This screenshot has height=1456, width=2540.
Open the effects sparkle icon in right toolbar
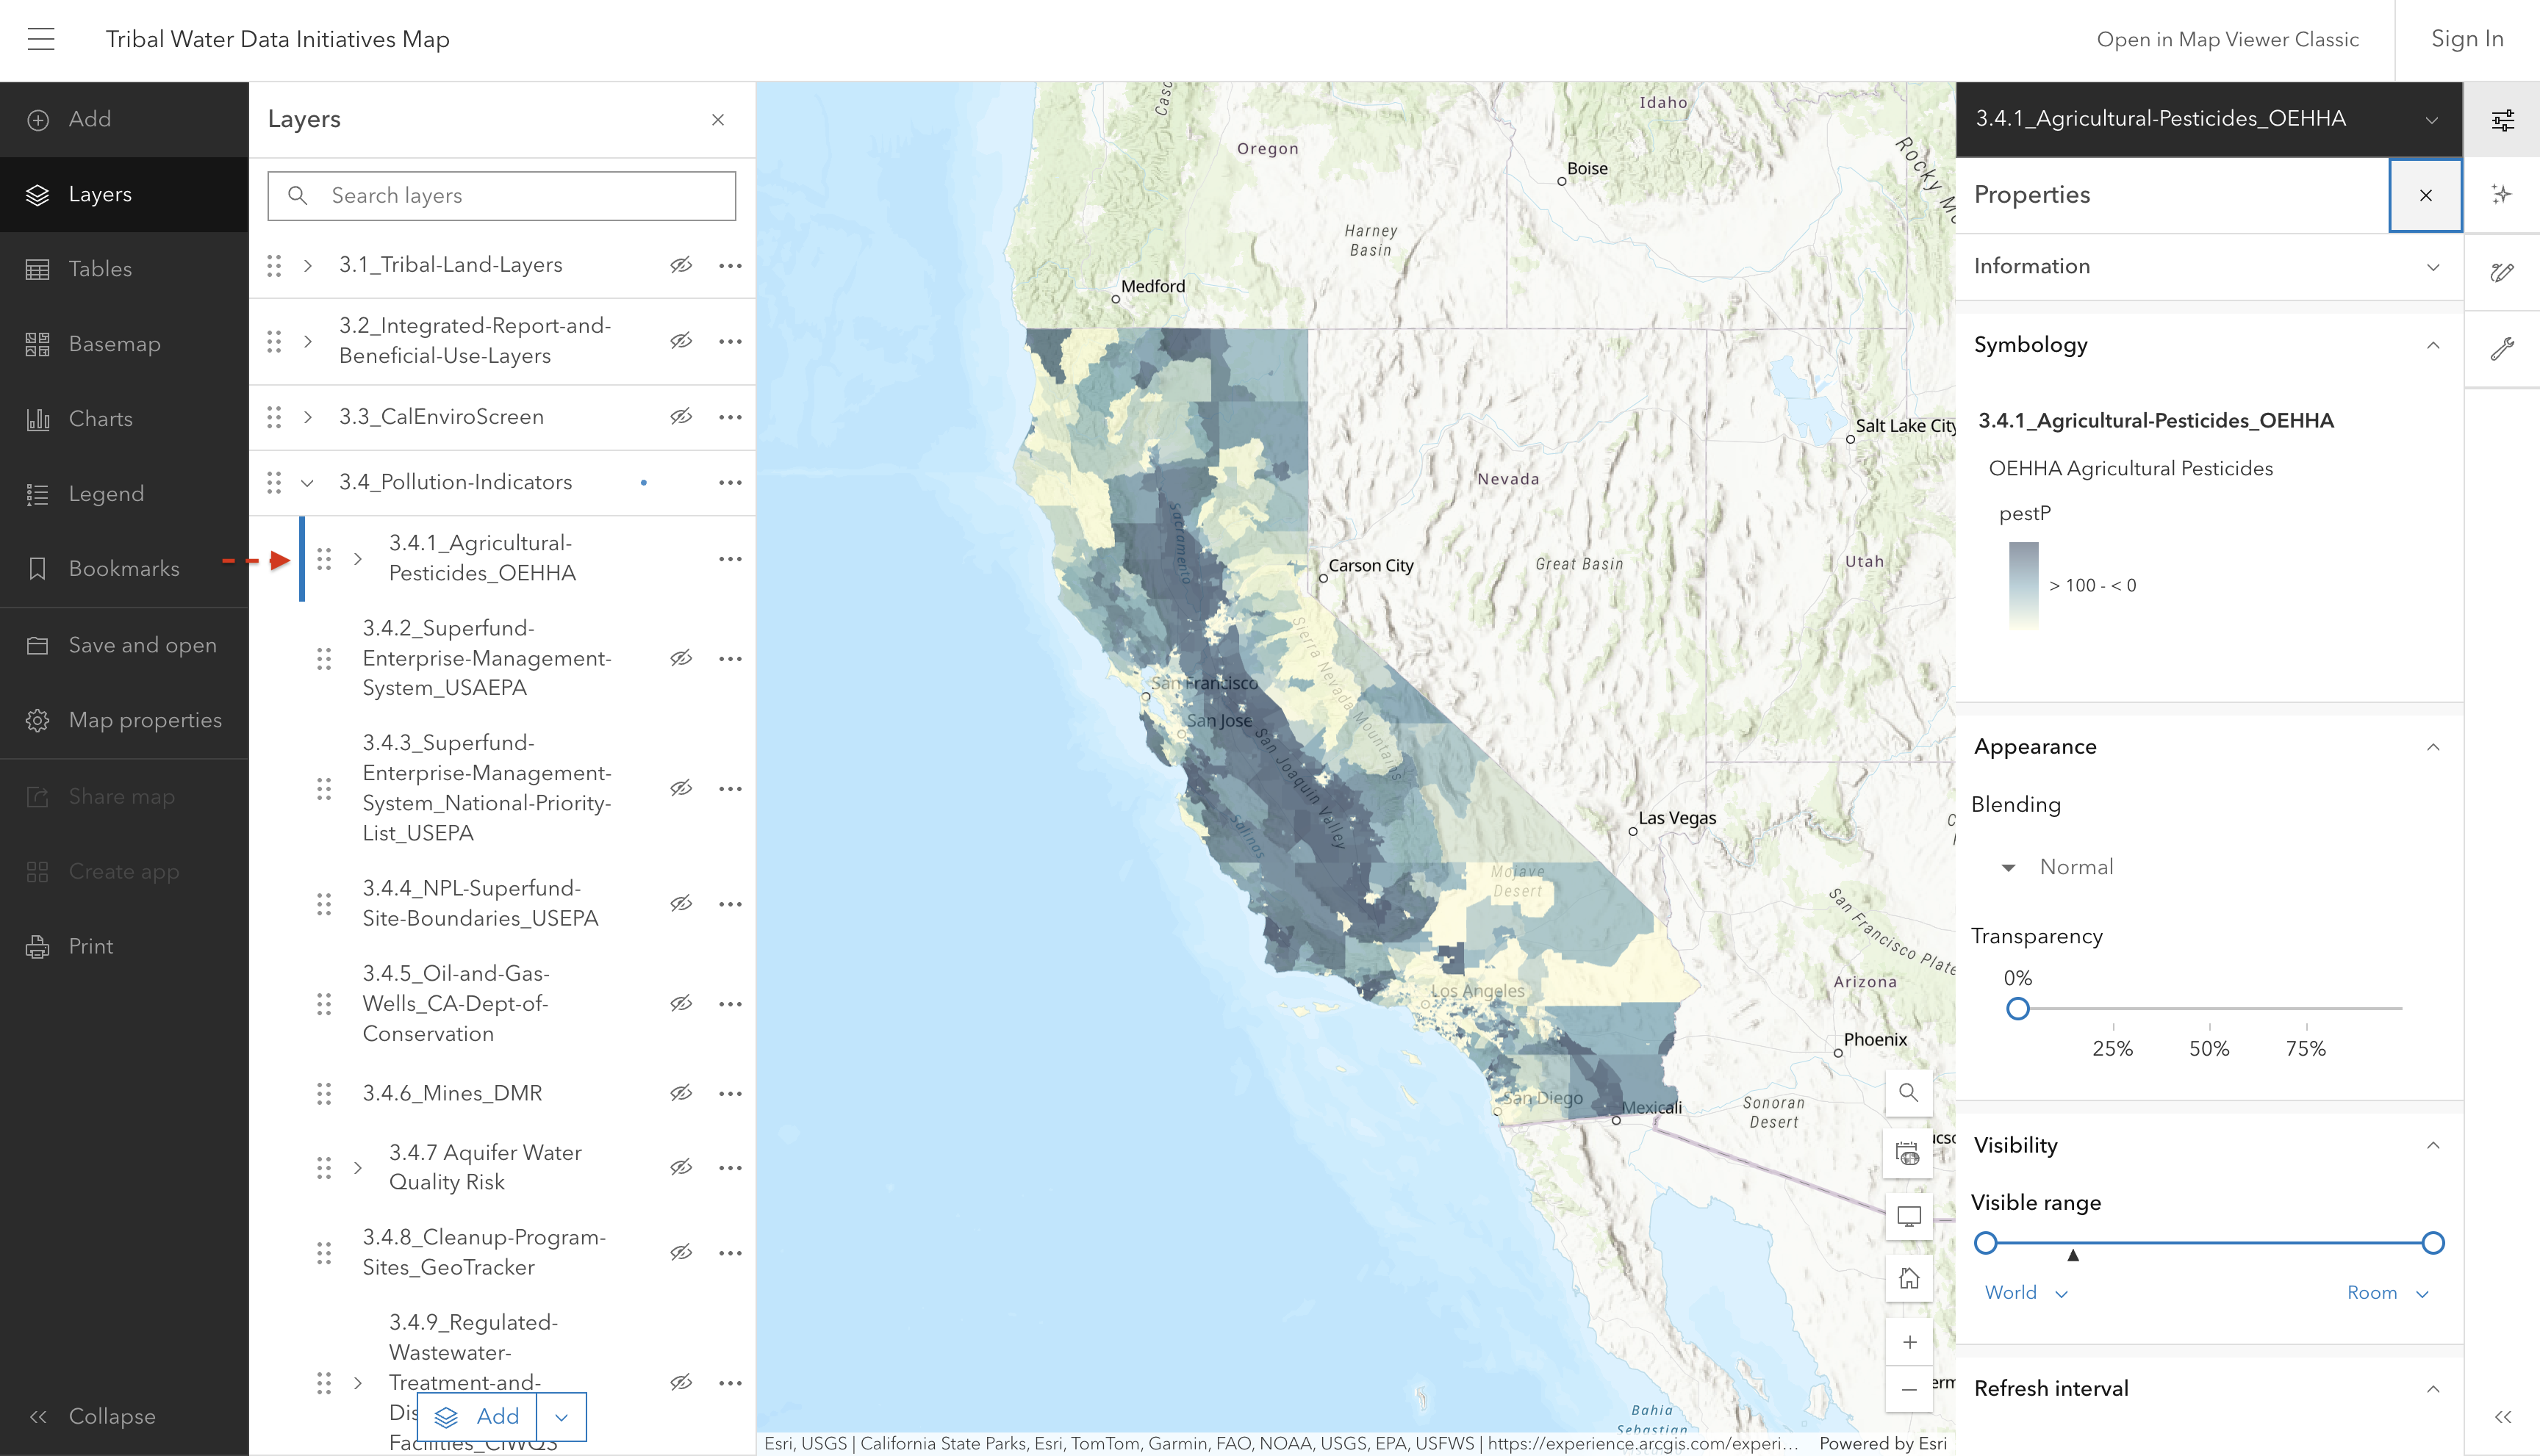tap(2502, 195)
